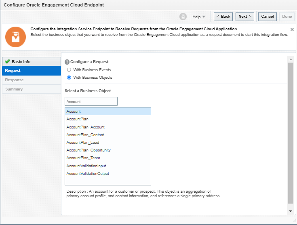Cancel the endpoint configuration
Image resolution: width=297 pixels, height=225 pixels.
(268, 17)
